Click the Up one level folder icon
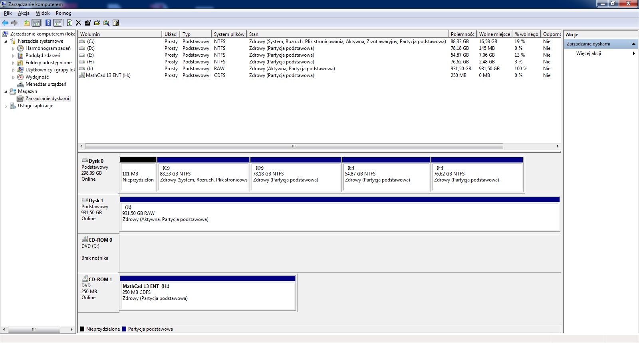This screenshot has height=343, width=639. (x=26, y=23)
